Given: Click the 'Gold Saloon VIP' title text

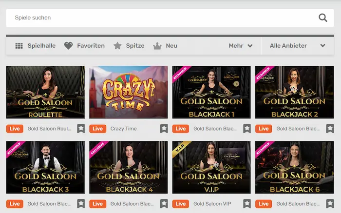Looking at the screenshot, I should (x=212, y=204).
